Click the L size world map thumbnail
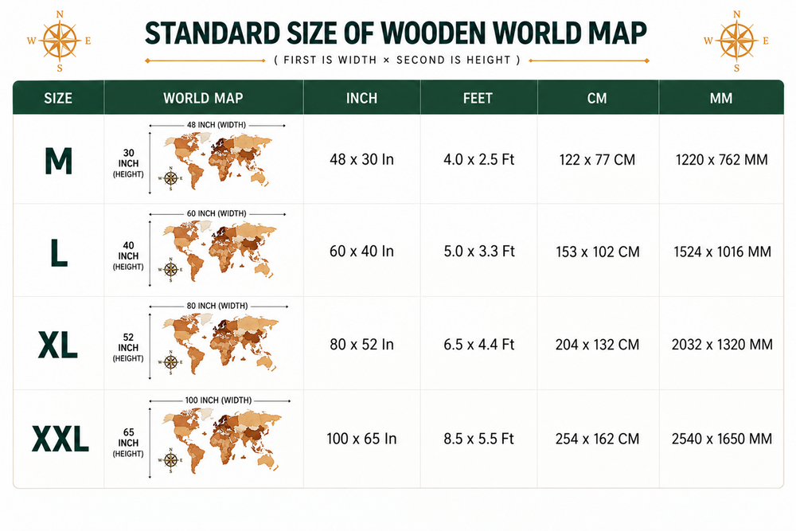This screenshot has width=796, height=531. coord(220,252)
